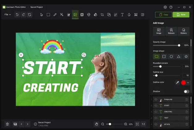Open the File dropdown menu
The image size is (194, 130).
point(8,15)
